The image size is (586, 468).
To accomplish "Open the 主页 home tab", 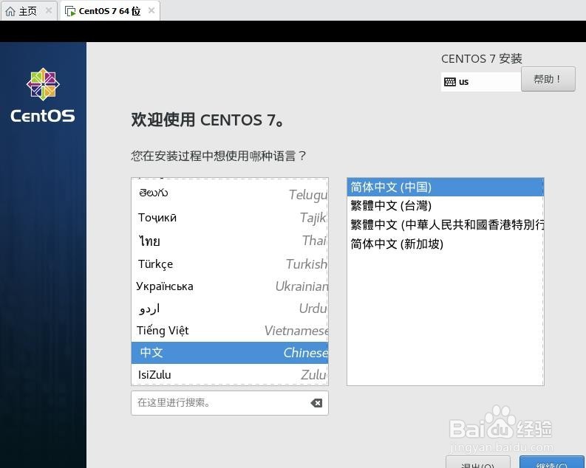I will 28,11.
